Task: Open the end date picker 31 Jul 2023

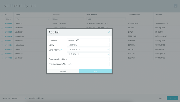Action: (88, 54)
